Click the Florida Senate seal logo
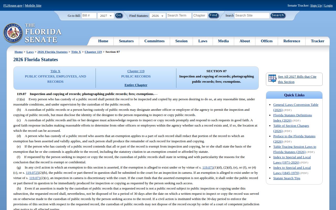 (13, 33)
